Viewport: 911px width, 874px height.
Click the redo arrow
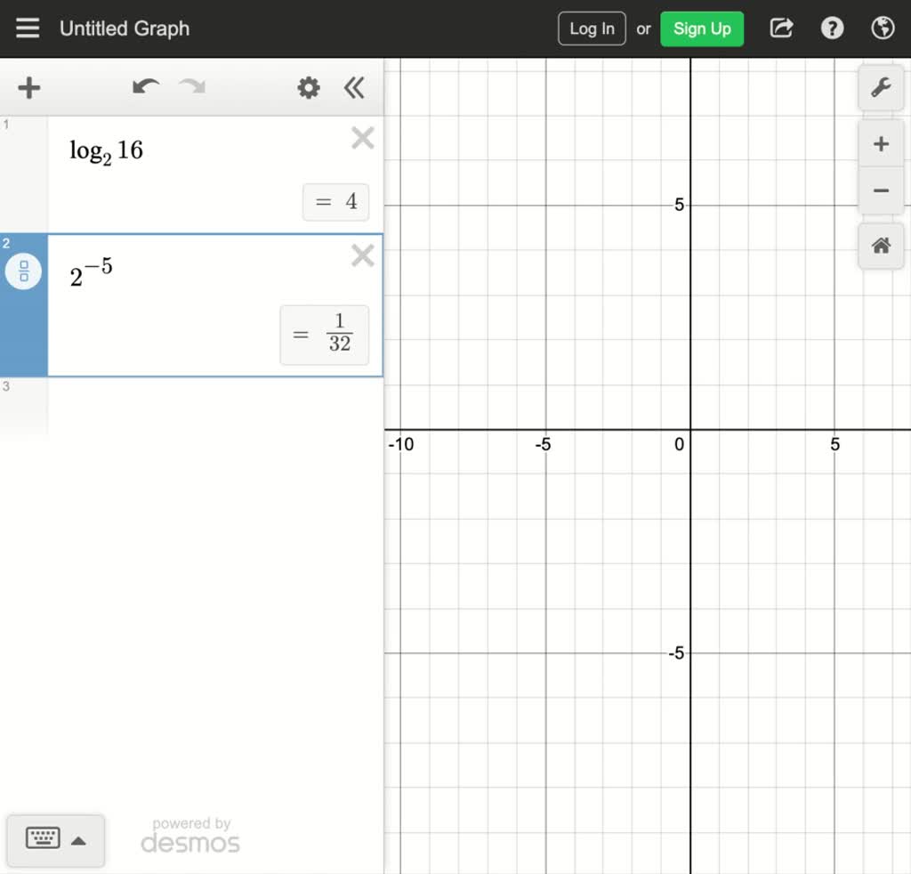(x=192, y=87)
